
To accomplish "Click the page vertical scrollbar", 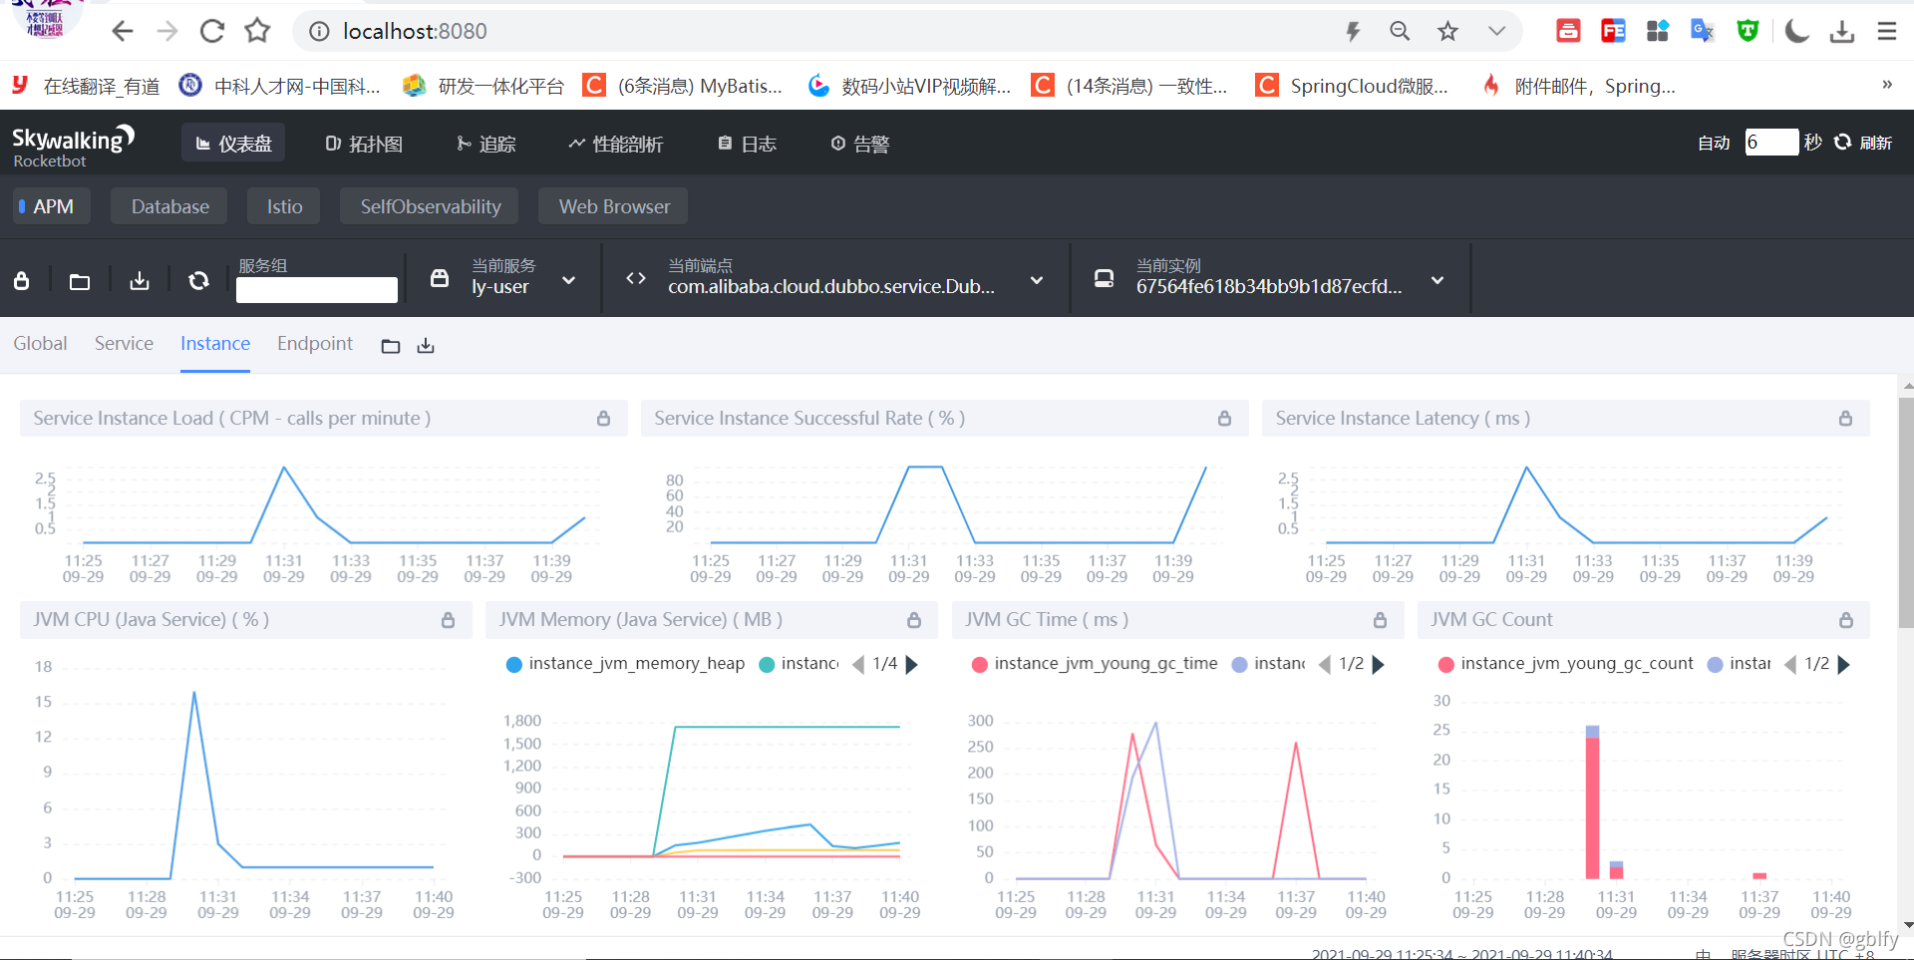I will pyautogui.click(x=1906, y=513).
